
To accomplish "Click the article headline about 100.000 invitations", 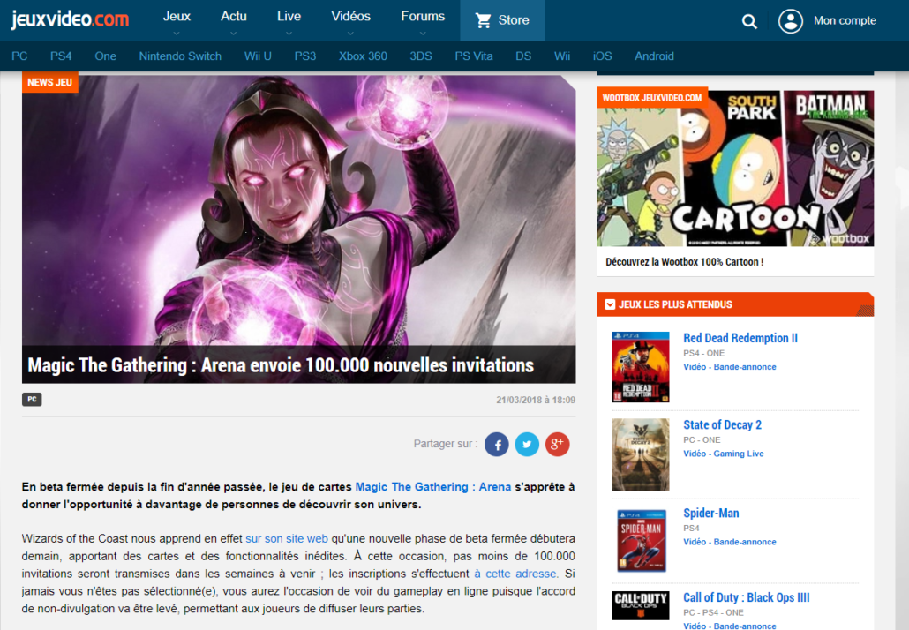I will click(281, 365).
